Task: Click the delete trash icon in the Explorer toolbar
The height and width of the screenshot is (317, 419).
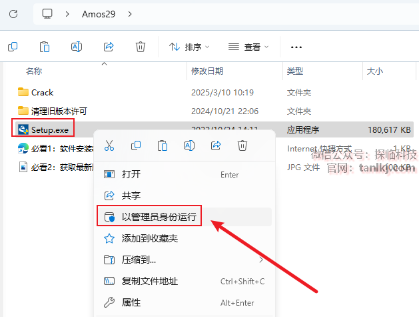Action: click(141, 47)
